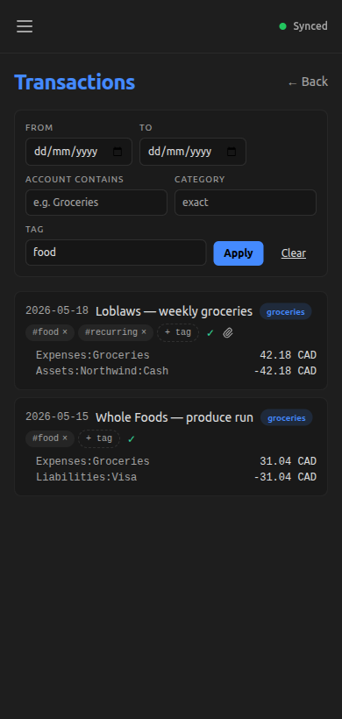Open the hamburger menu

click(25, 26)
